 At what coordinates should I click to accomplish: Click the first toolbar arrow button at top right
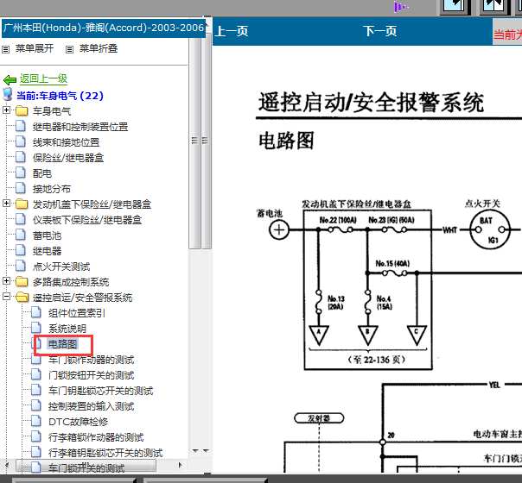coord(455,7)
